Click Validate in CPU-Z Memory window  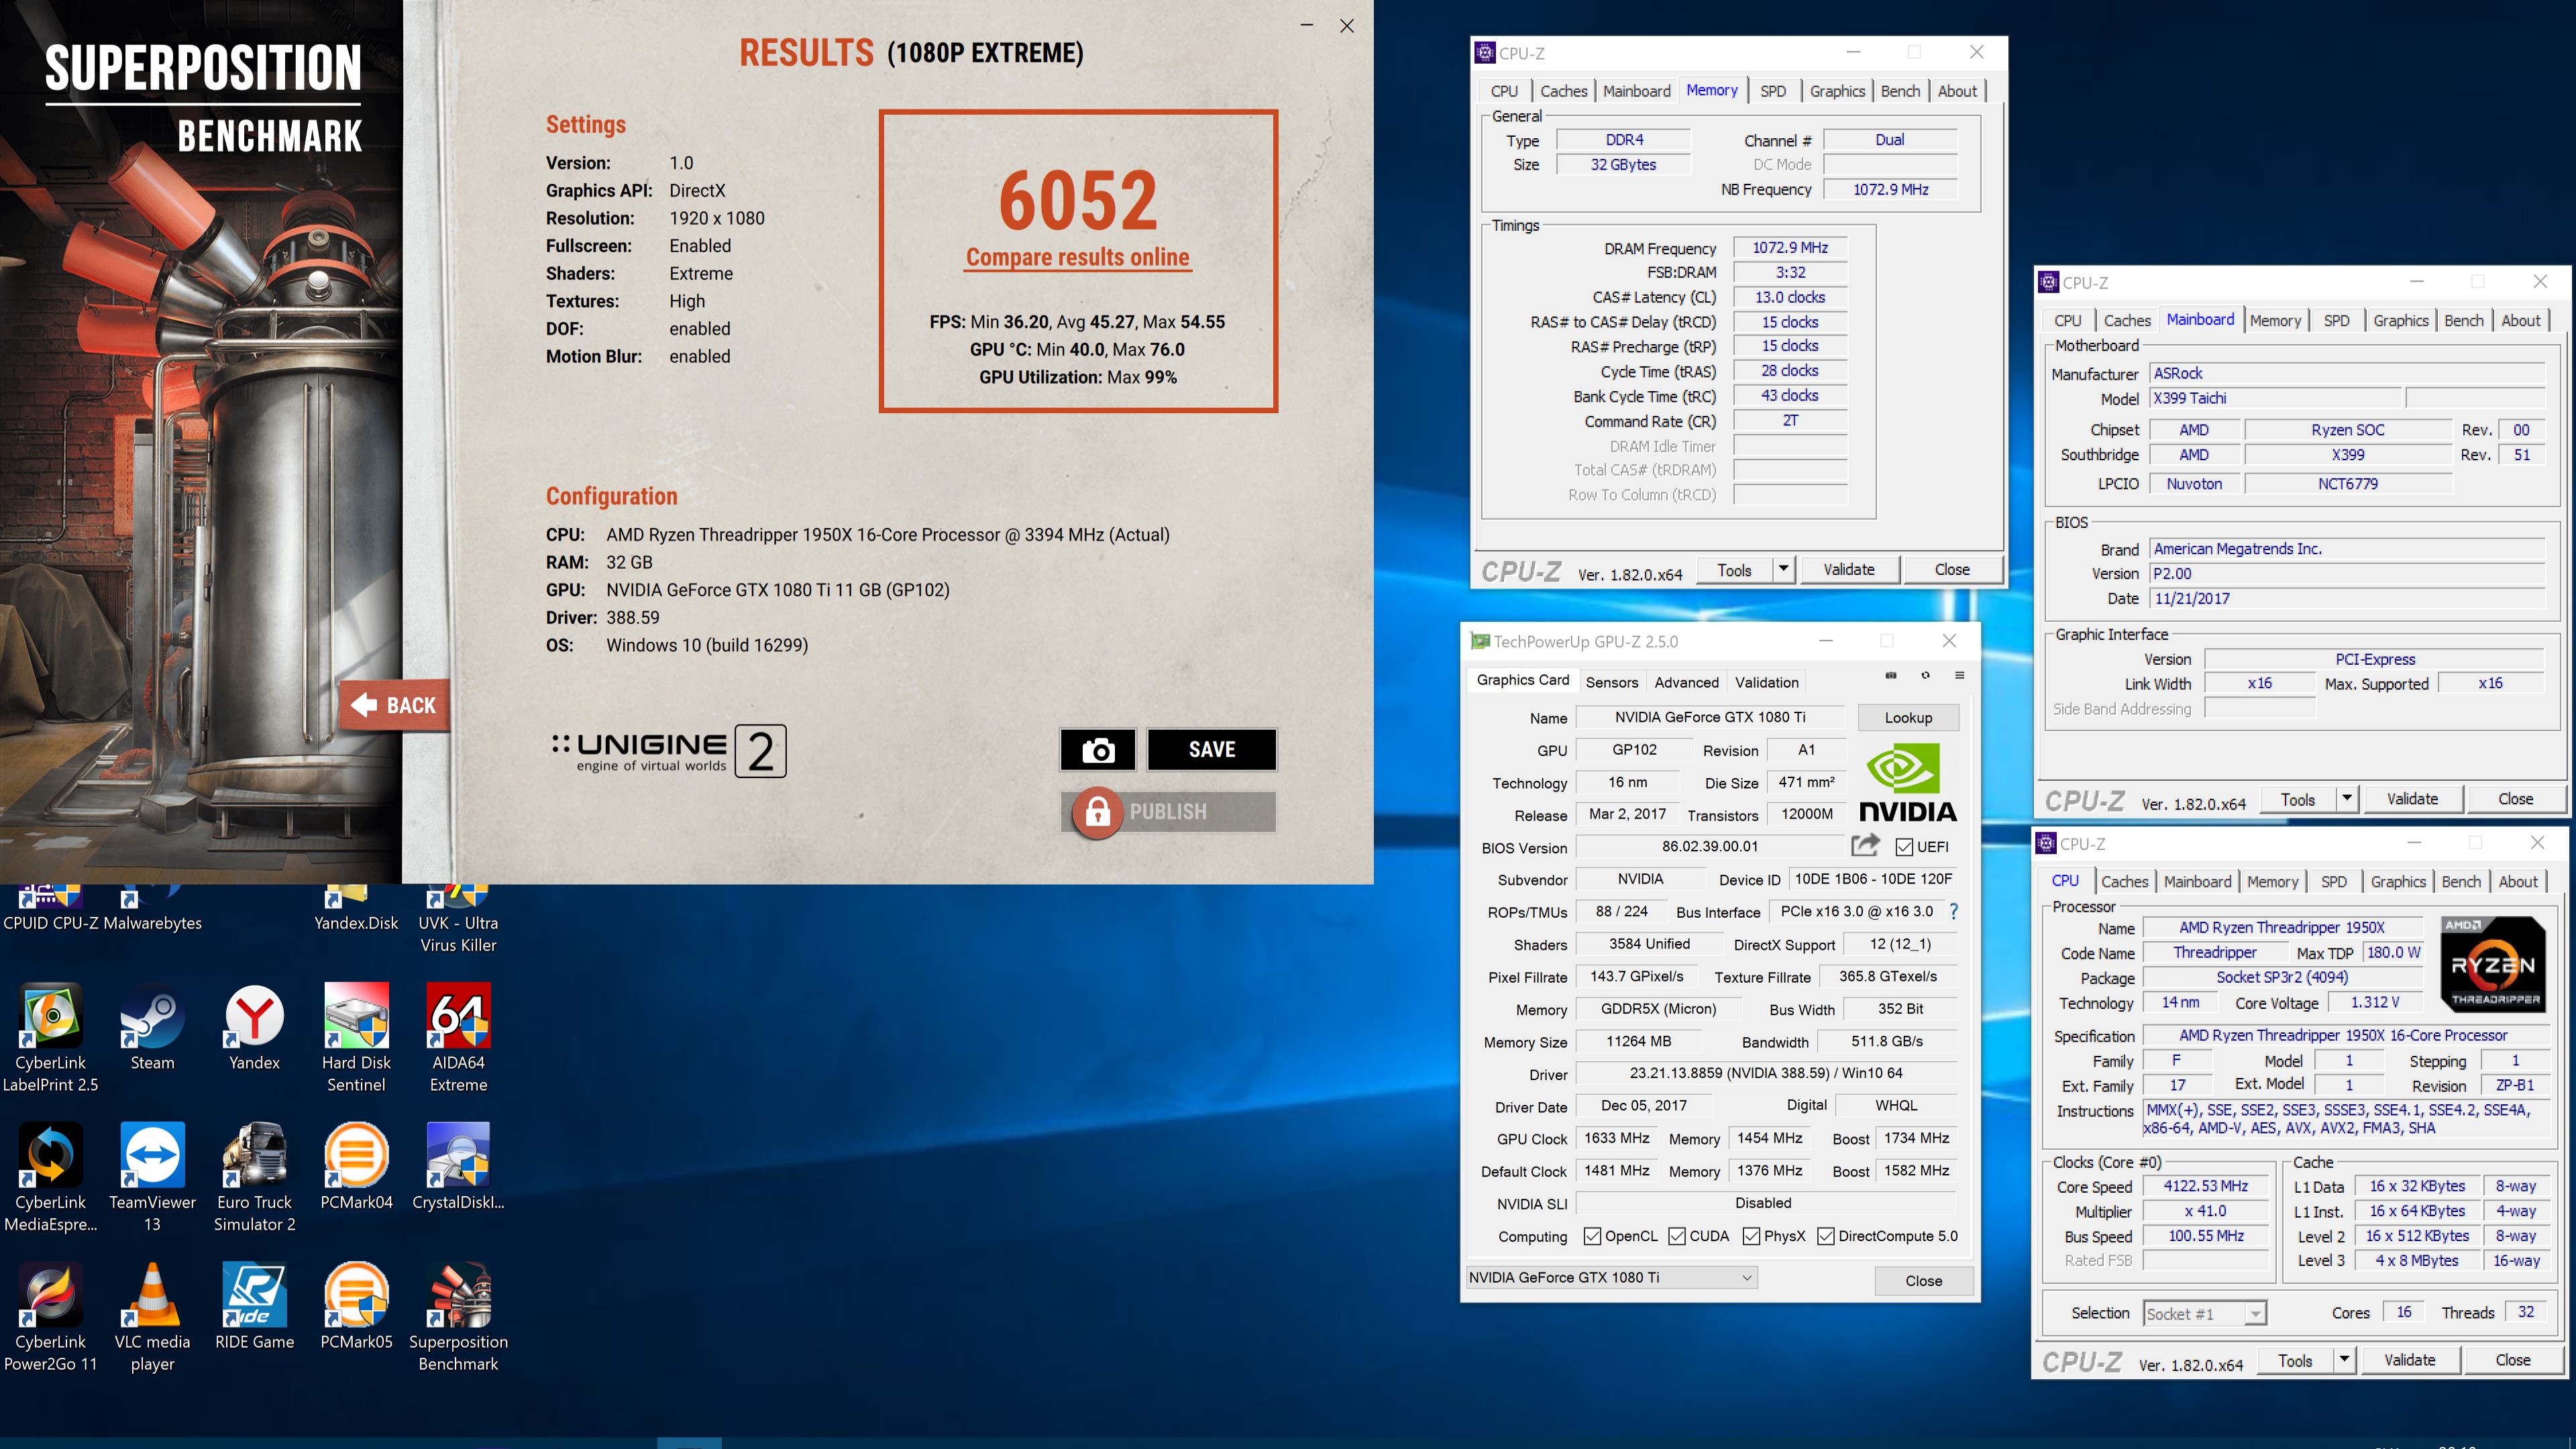(x=1848, y=569)
